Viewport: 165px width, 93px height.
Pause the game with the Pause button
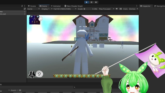(91, 2)
